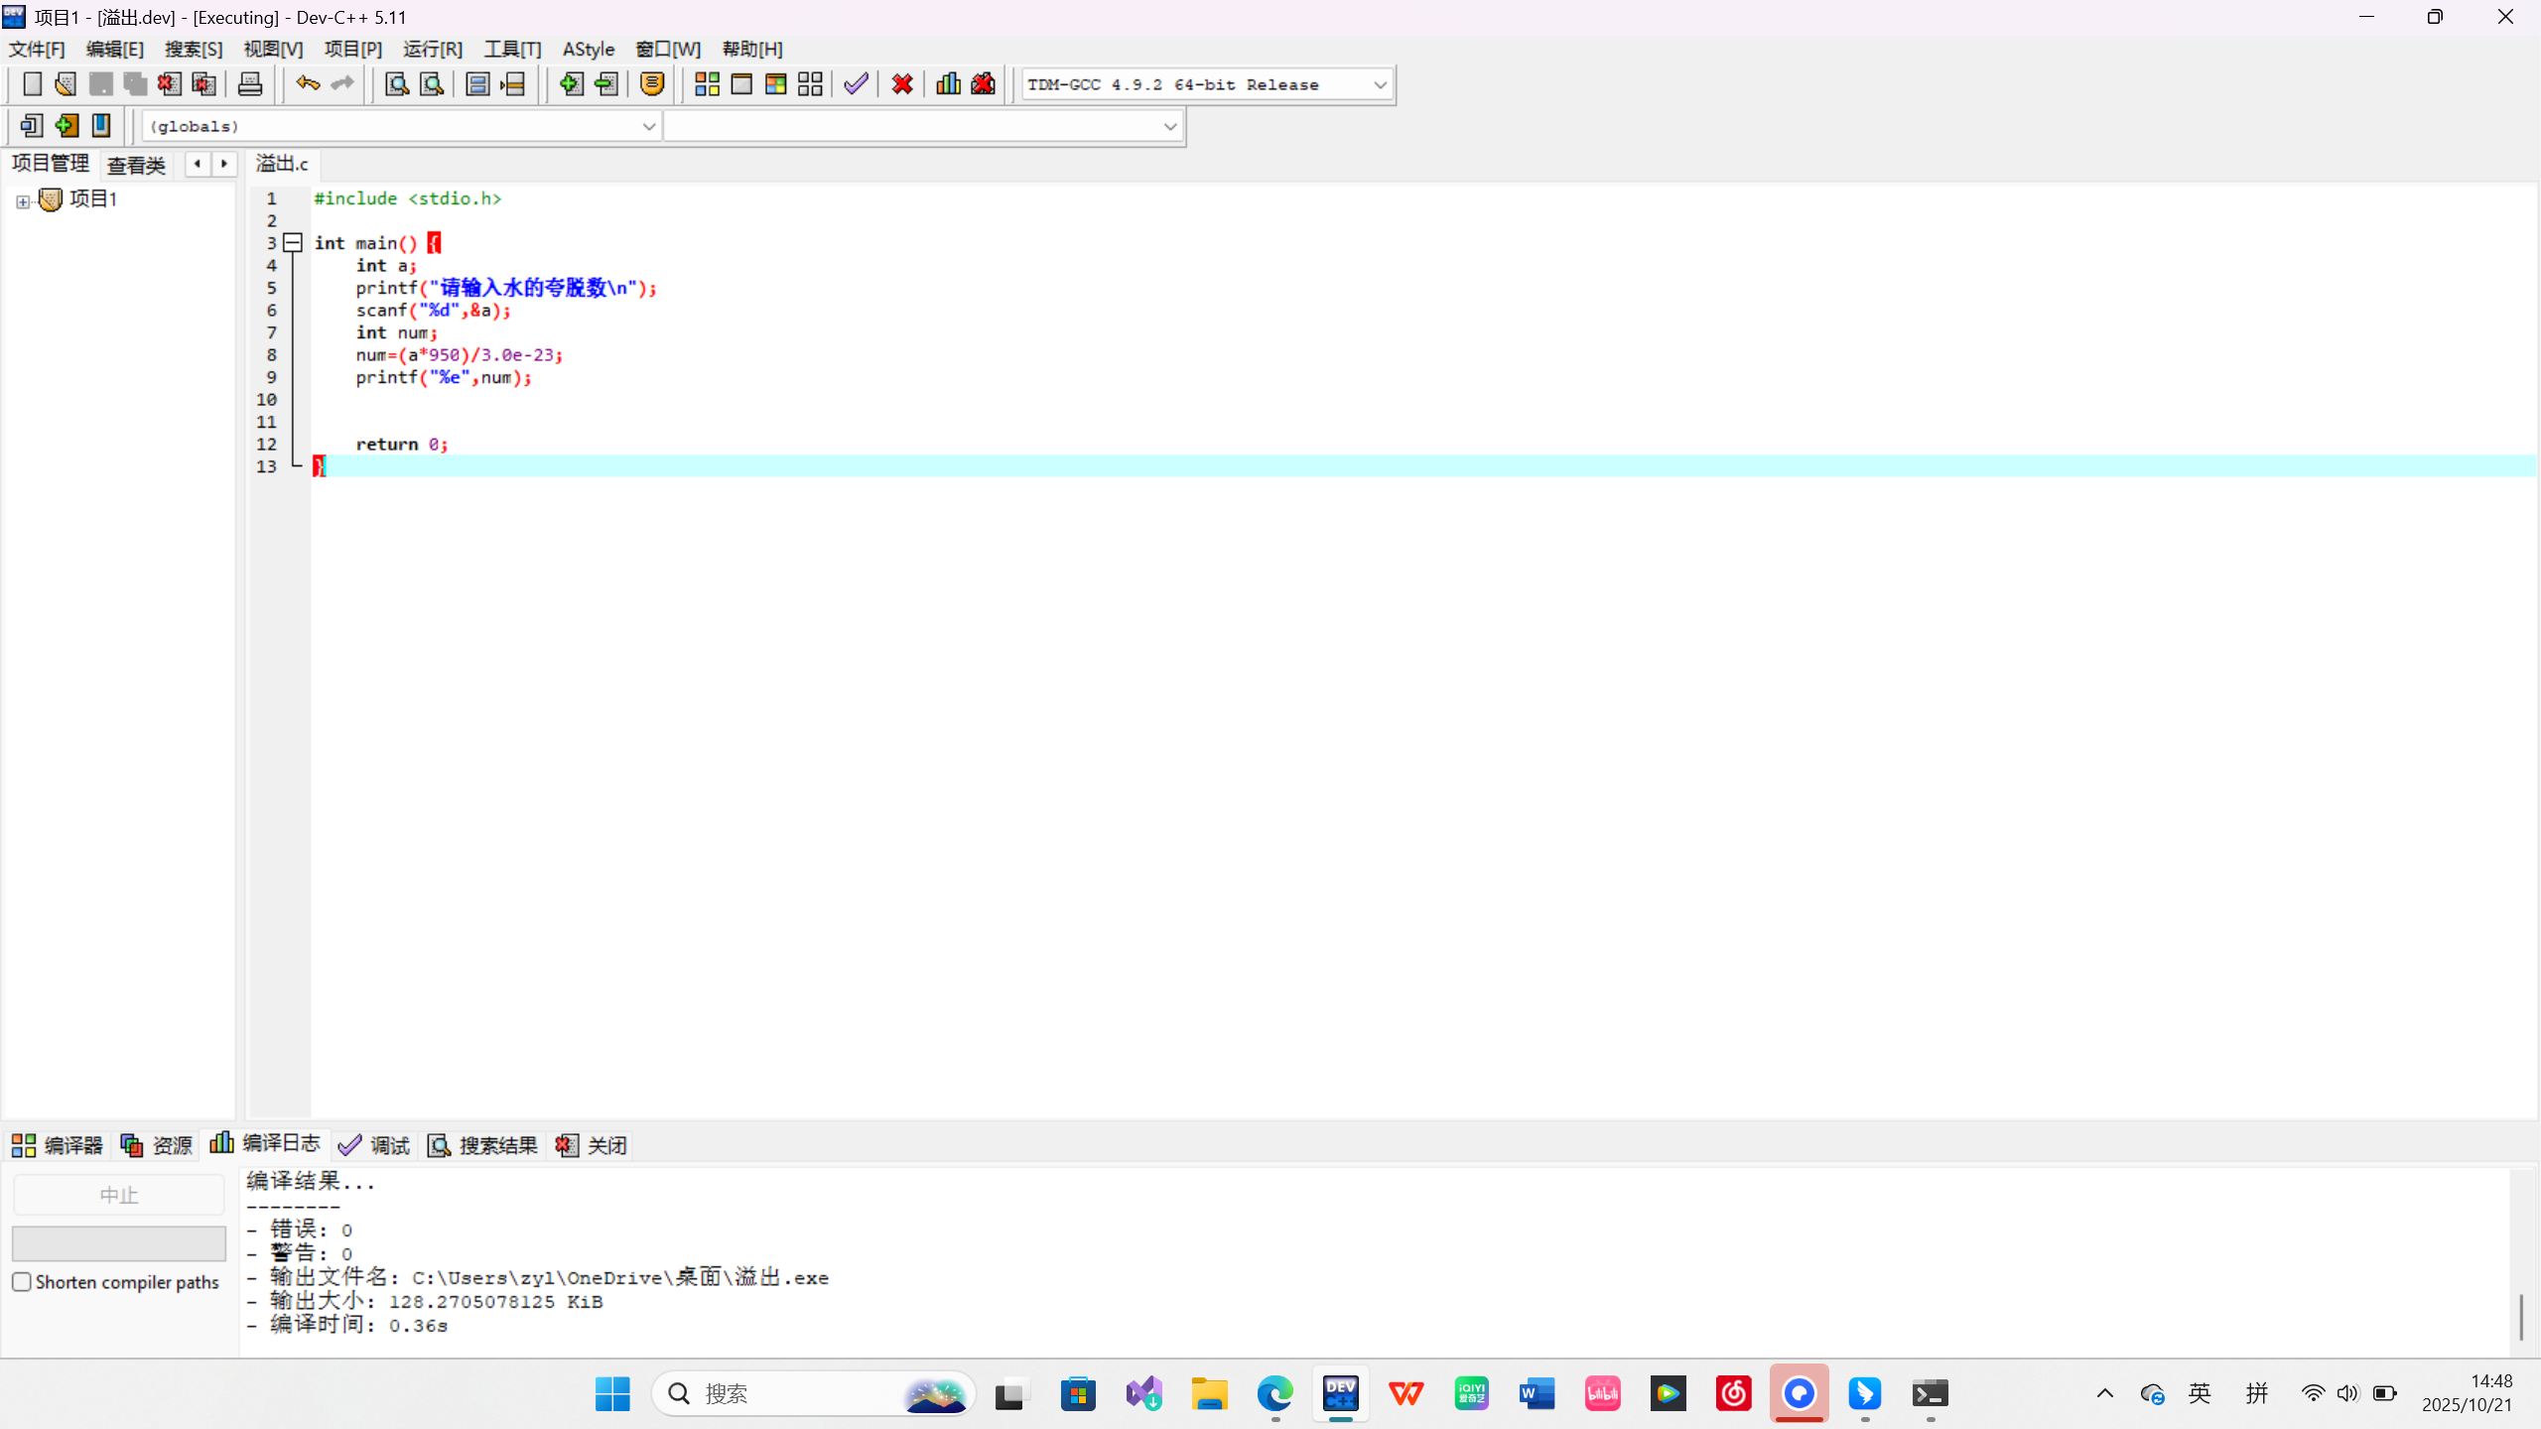Click the purple Debug checkmark icon
Viewport: 2541px width, 1429px height.
click(x=856, y=84)
